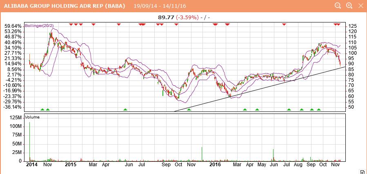Zoom out the chart with minus magnifier
Image resolution: width=367 pixels, height=174 pixels.
click(338, 6)
